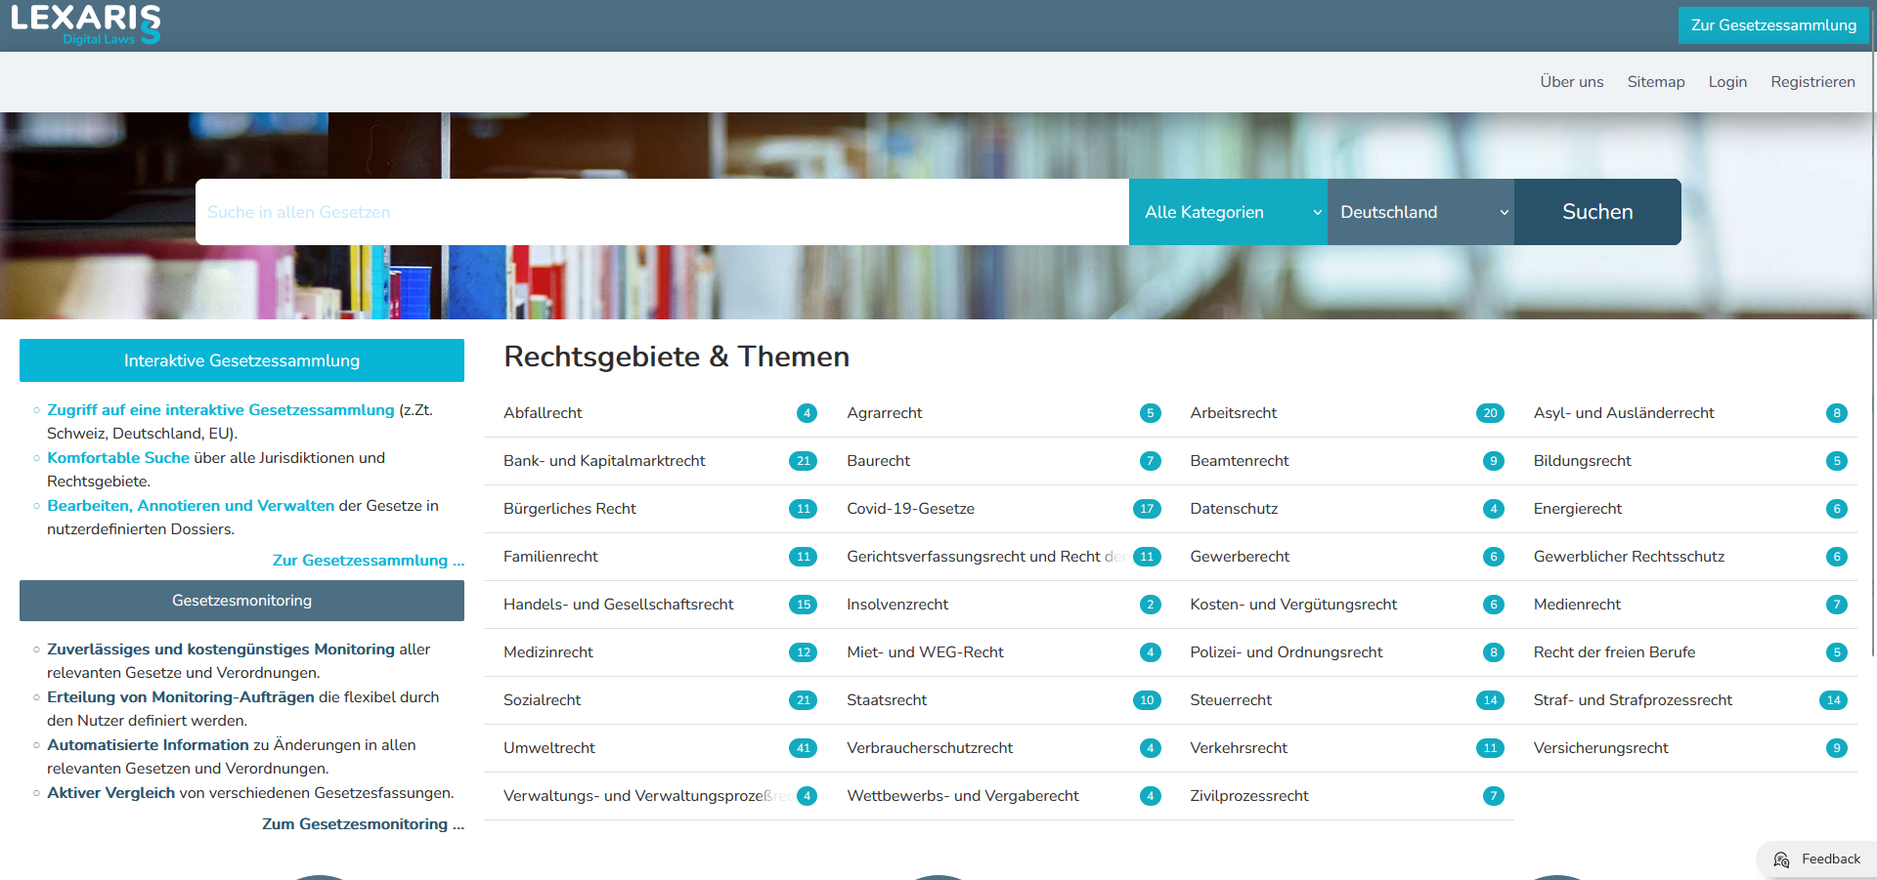
Task: Open Polizei- und Ordnungsrecht topic
Action: [1286, 652]
